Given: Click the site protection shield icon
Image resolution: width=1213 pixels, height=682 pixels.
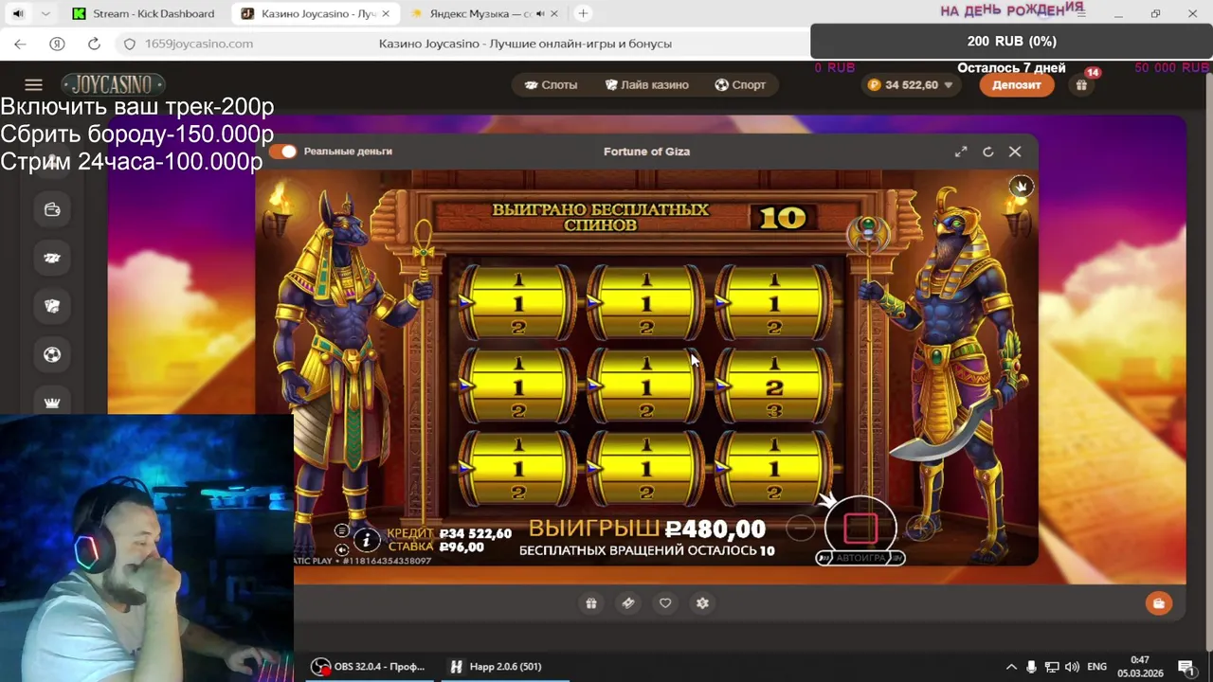Looking at the screenshot, I should 130,44.
